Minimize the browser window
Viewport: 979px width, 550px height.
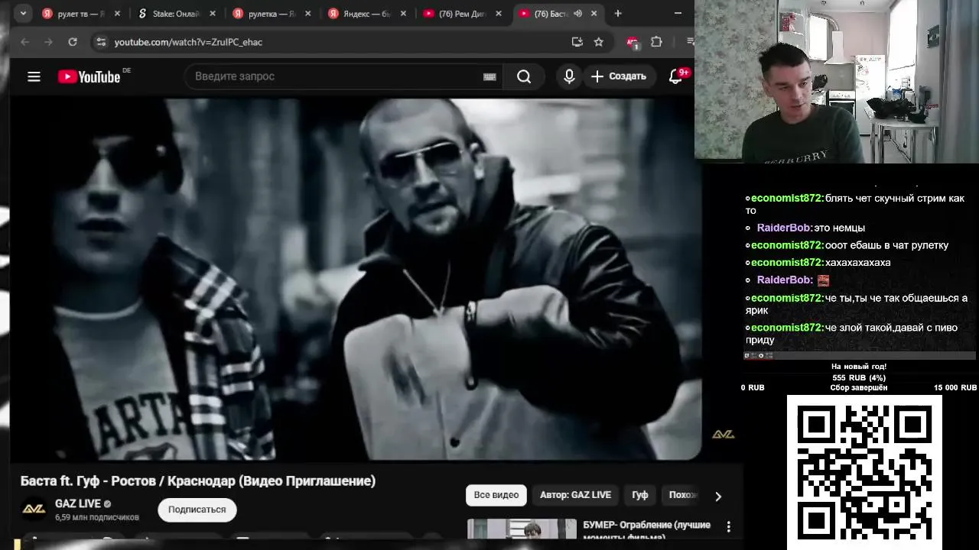click(678, 13)
